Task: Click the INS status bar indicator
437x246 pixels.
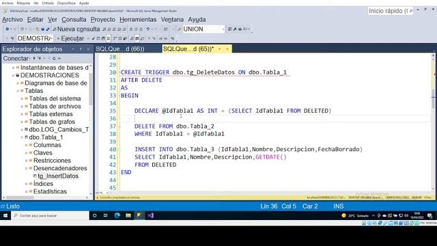Action: pos(339,206)
